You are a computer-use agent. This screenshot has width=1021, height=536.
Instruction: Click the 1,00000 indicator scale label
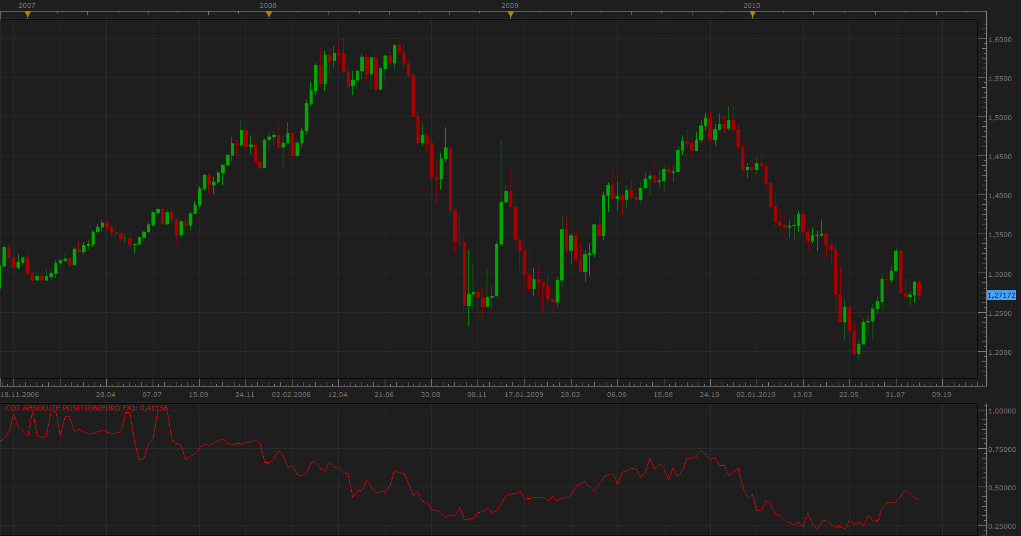1002,411
